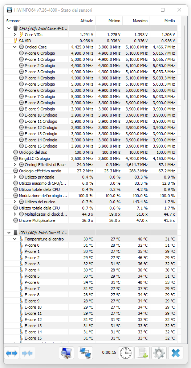The image size is (191, 368).
Task: Click the Massimo column header
Action: click(136, 21)
